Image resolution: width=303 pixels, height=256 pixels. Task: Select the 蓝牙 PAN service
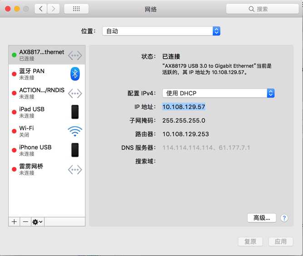[x=47, y=74]
